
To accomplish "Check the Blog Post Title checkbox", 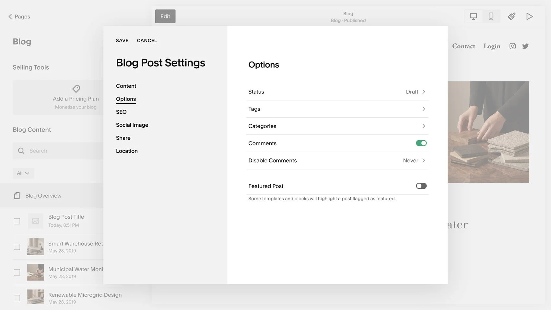I will tap(17, 221).
